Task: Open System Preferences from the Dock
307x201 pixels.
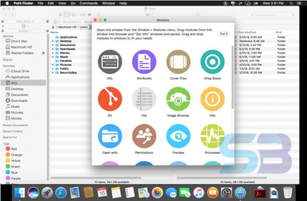Action: pyautogui.click(x=227, y=193)
